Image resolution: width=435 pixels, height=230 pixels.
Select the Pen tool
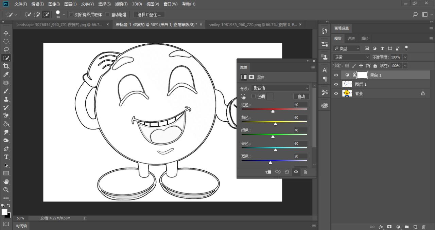6,149
